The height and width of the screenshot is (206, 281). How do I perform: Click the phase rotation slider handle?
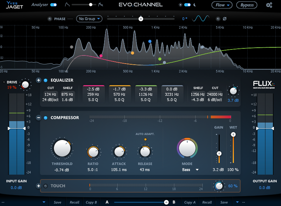(141, 19)
